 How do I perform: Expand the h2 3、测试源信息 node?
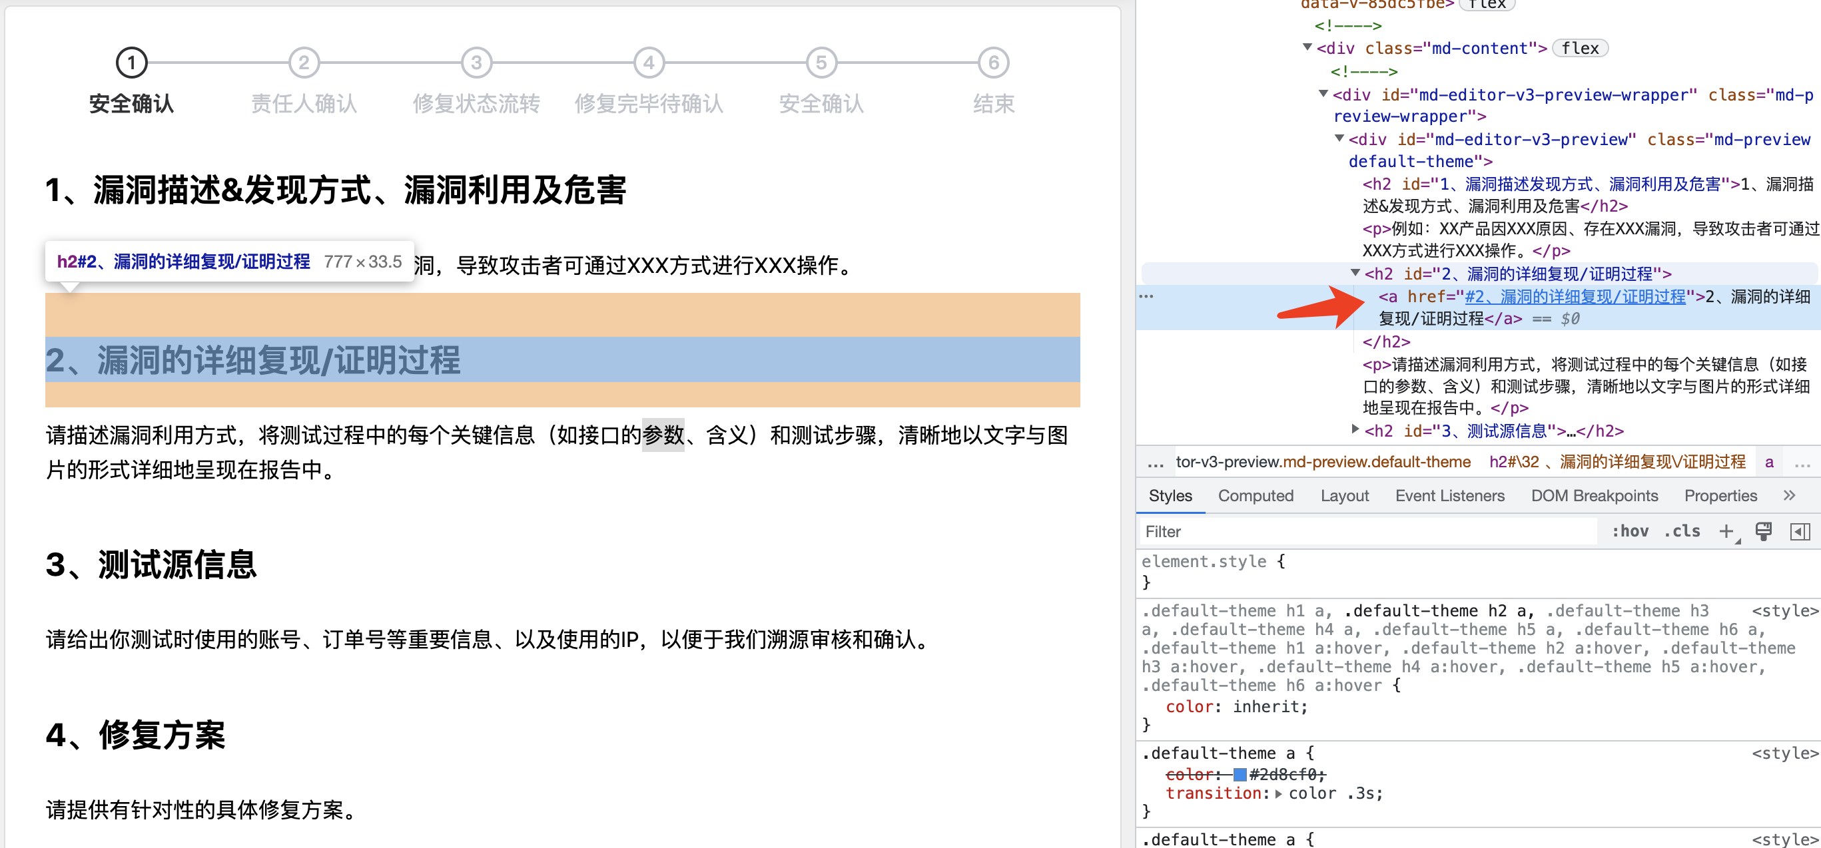(x=1355, y=429)
